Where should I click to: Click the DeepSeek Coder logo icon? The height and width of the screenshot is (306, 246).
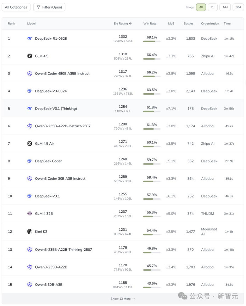(x=30, y=161)
